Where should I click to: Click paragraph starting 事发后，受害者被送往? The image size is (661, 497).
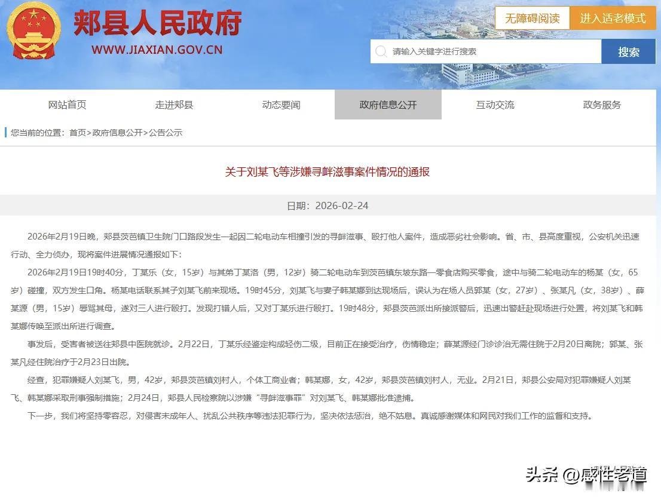pos(327,353)
